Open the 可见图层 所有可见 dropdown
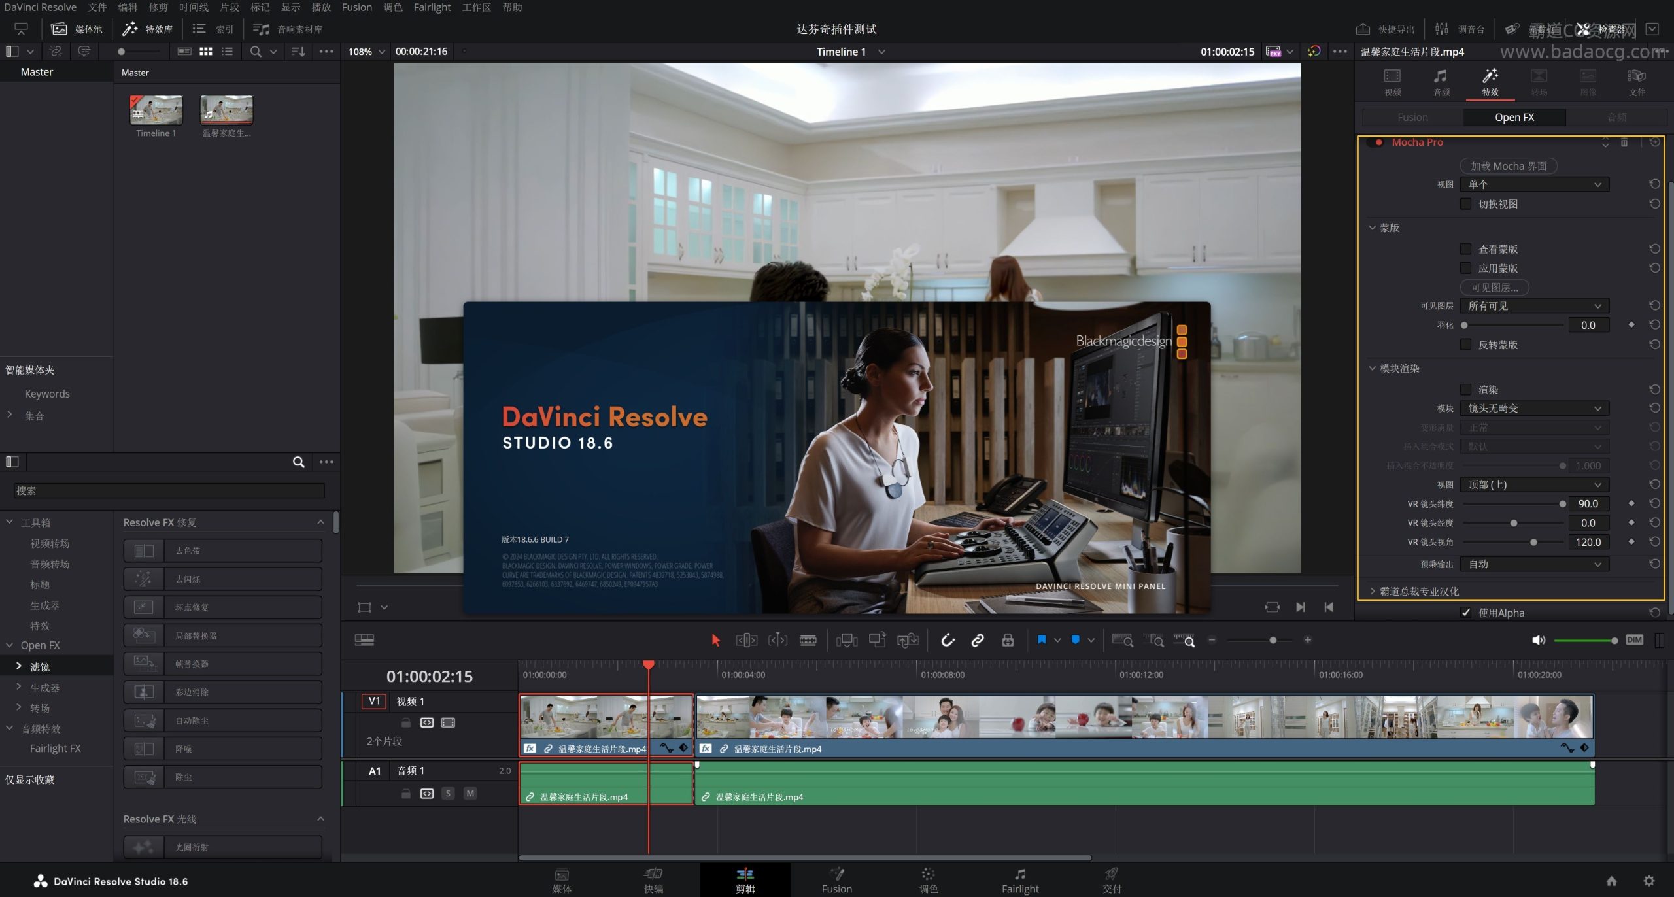The image size is (1674, 897). coord(1534,306)
